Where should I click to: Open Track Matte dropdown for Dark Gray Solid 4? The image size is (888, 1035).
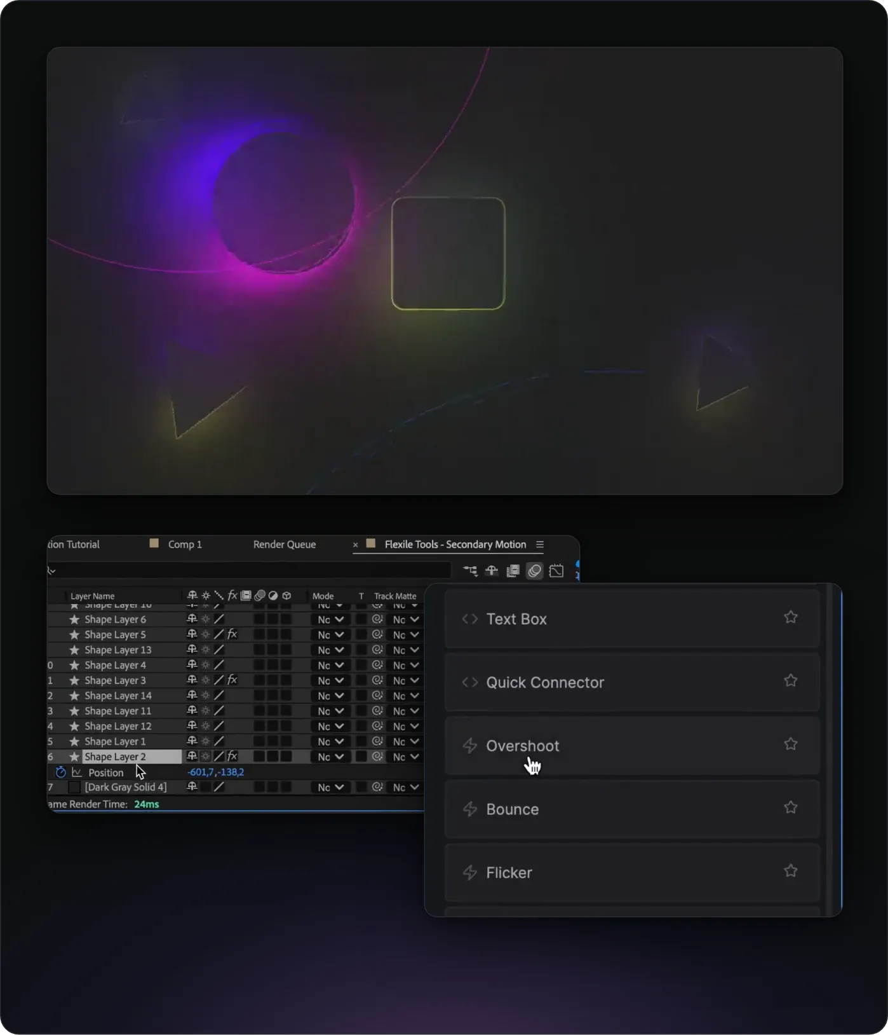tap(406, 787)
